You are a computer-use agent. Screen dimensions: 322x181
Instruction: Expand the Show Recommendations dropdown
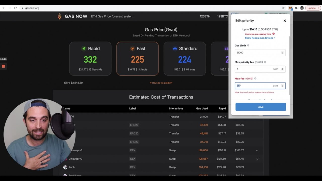[x=260, y=38]
